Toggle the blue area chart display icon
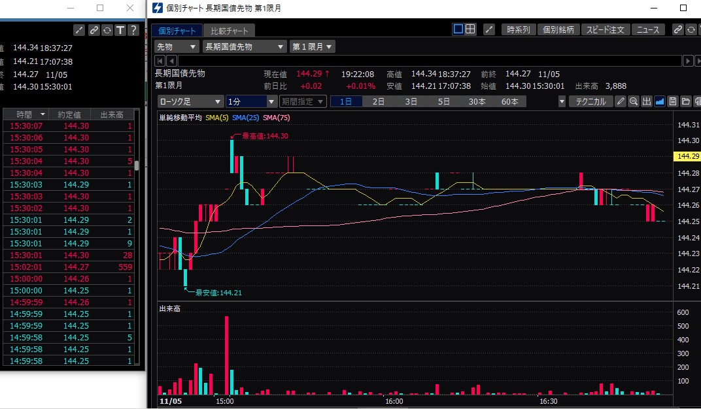This screenshot has height=409, width=701. point(659,101)
